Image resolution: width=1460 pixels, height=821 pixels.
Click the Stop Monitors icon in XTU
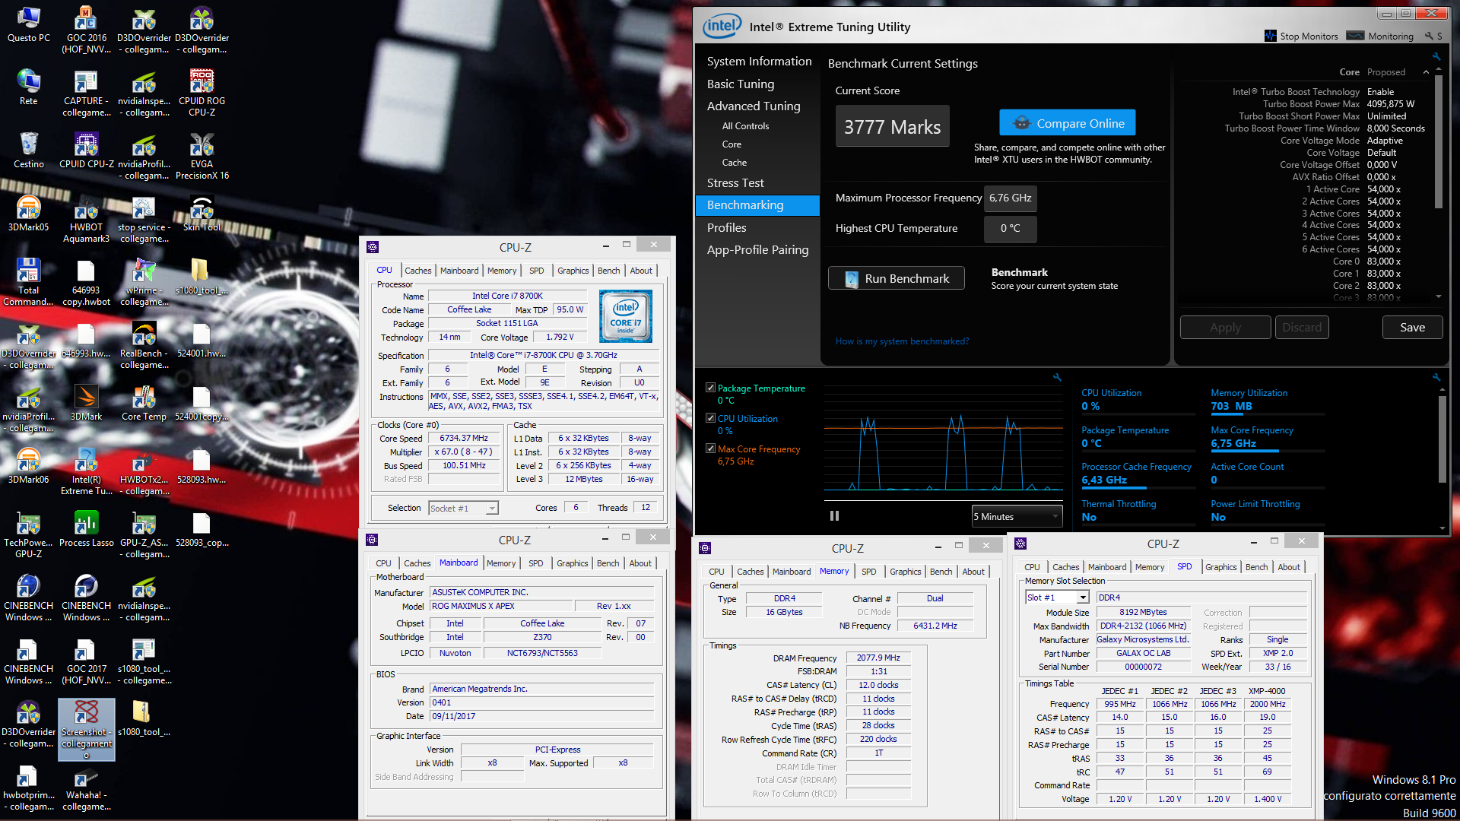point(1270,36)
